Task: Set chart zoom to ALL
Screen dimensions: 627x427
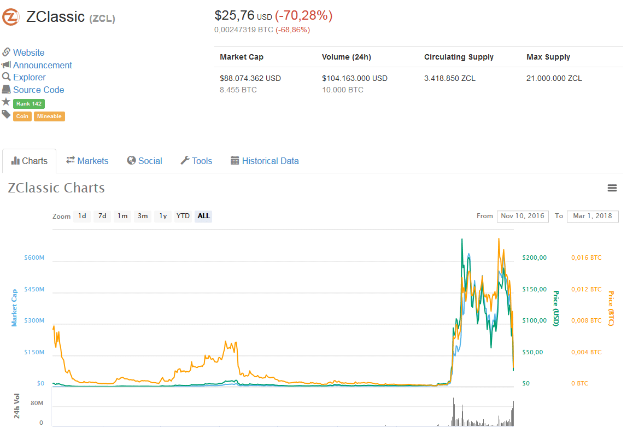Action: click(203, 216)
